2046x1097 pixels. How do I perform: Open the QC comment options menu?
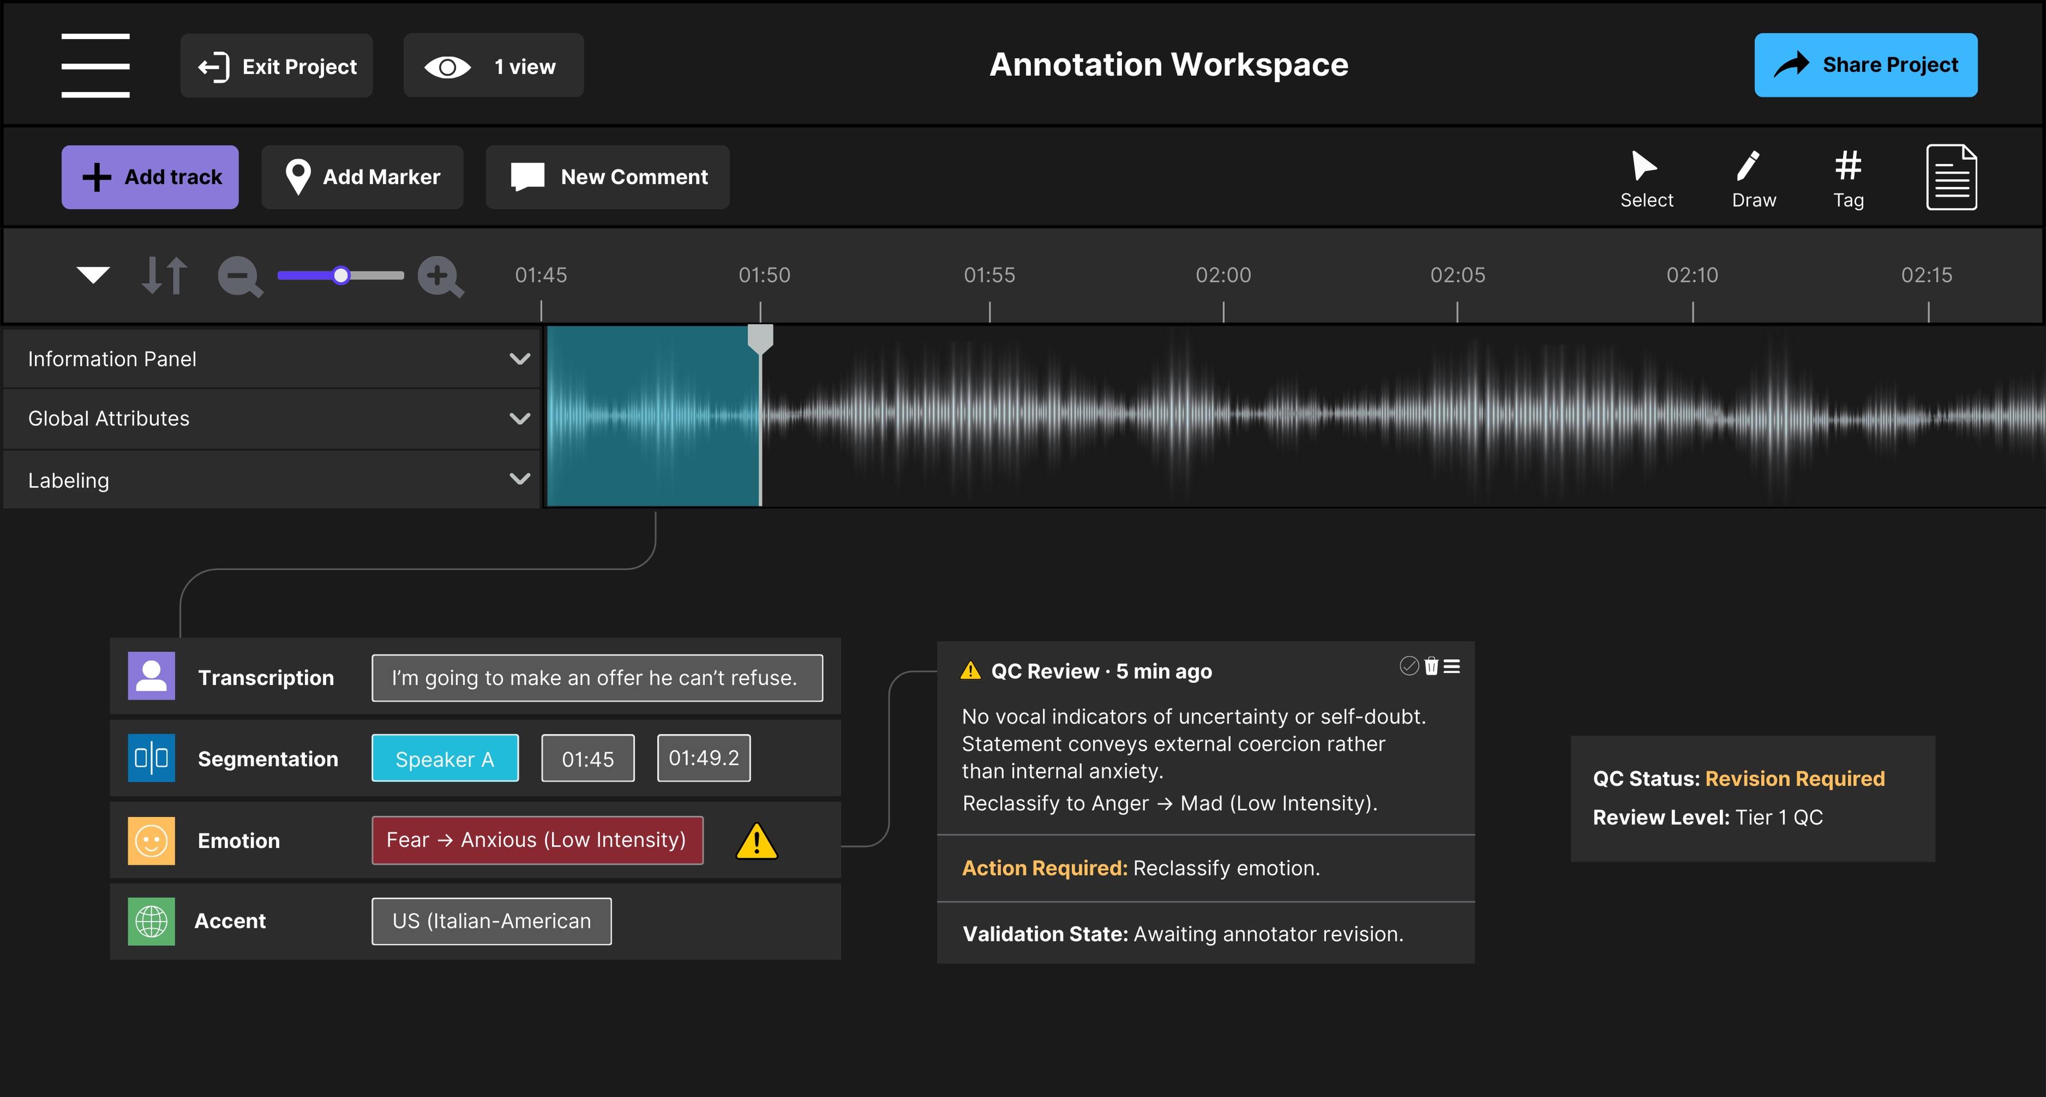[1452, 667]
